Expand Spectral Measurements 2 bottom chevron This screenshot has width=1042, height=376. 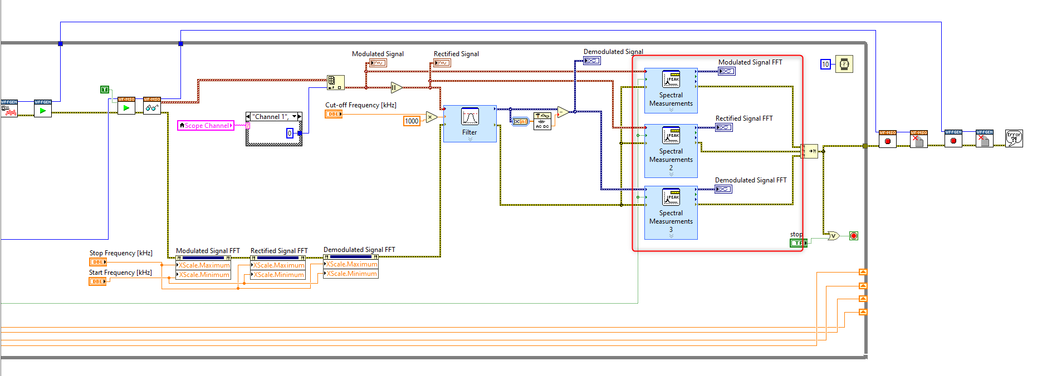tap(671, 174)
